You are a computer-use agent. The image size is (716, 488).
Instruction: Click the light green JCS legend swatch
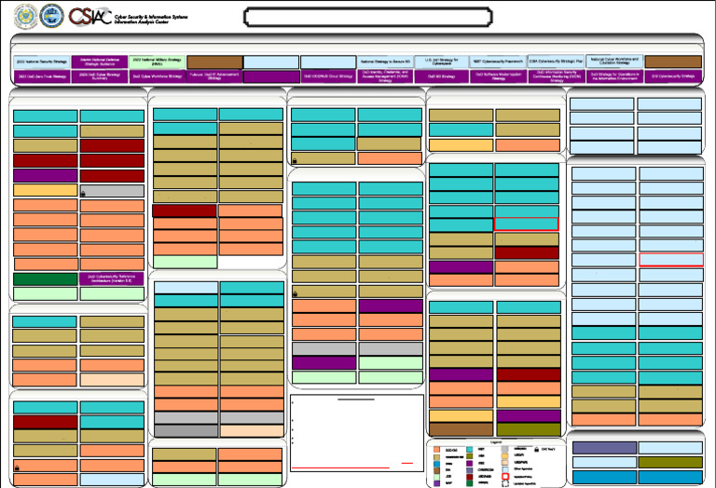[436, 477]
